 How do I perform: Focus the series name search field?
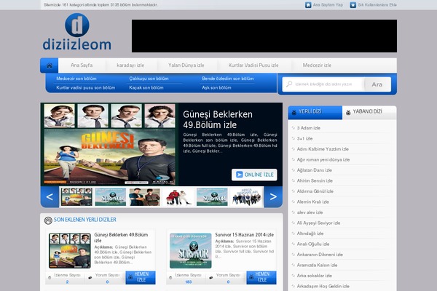click(323, 84)
